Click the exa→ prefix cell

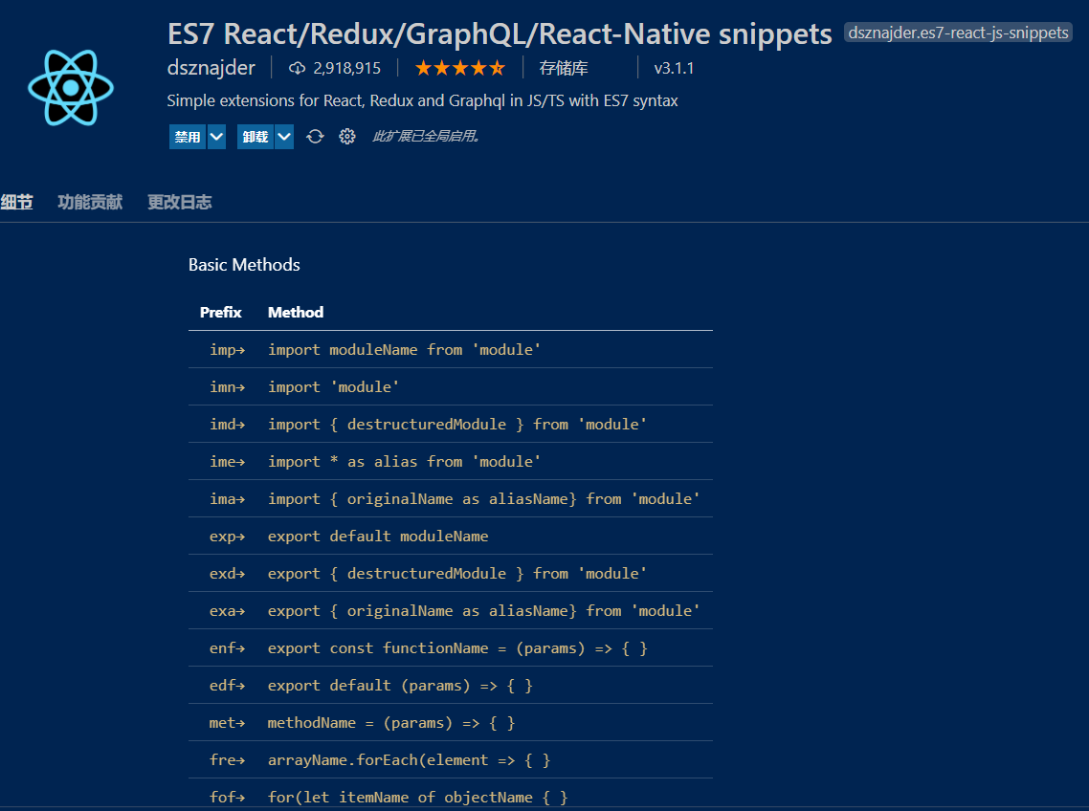228,611
